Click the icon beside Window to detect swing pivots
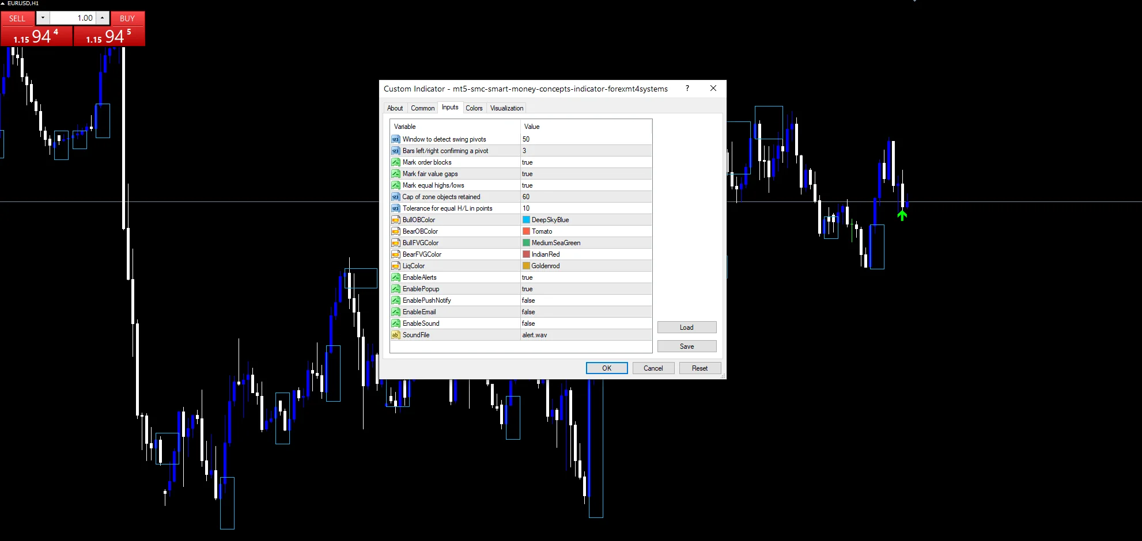The image size is (1142, 541). [x=395, y=139]
